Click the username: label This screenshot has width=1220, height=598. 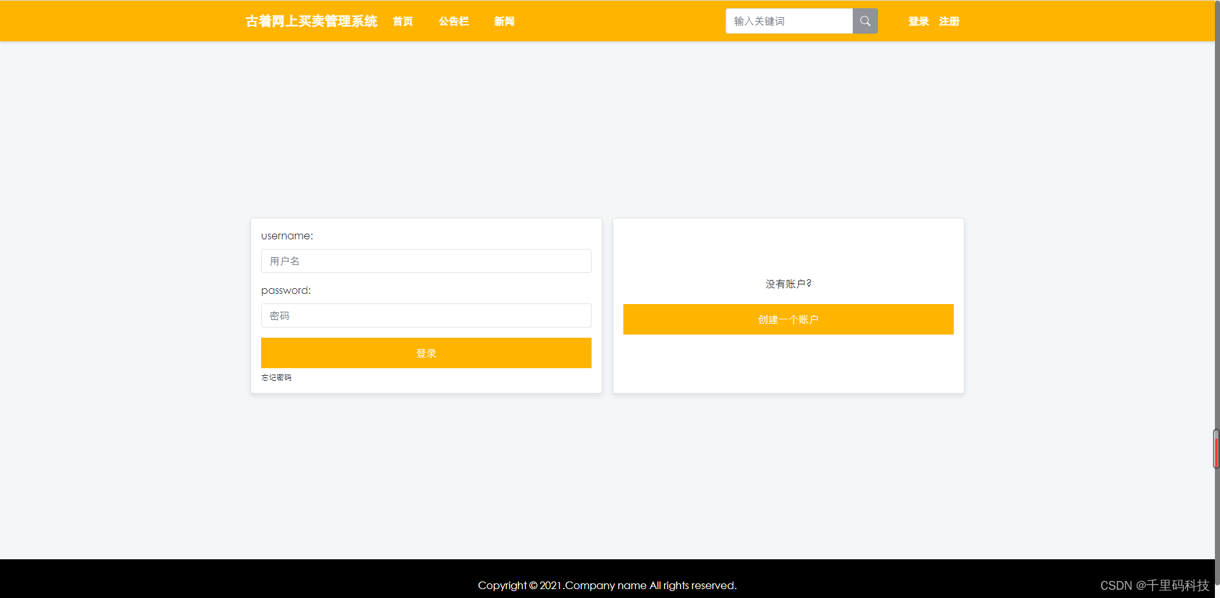(x=287, y=236)
